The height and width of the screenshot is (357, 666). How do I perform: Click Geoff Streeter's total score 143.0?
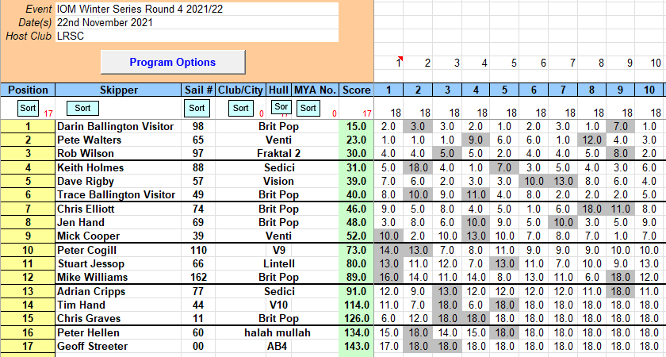356,346
